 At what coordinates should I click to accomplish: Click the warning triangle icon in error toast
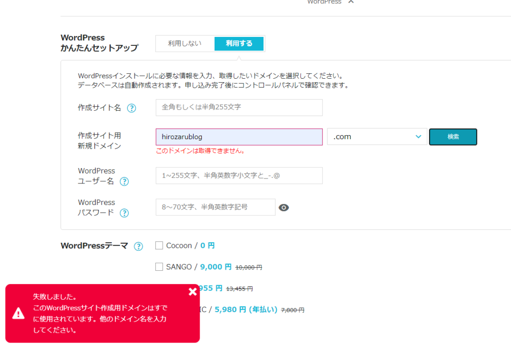pos(18,313)
